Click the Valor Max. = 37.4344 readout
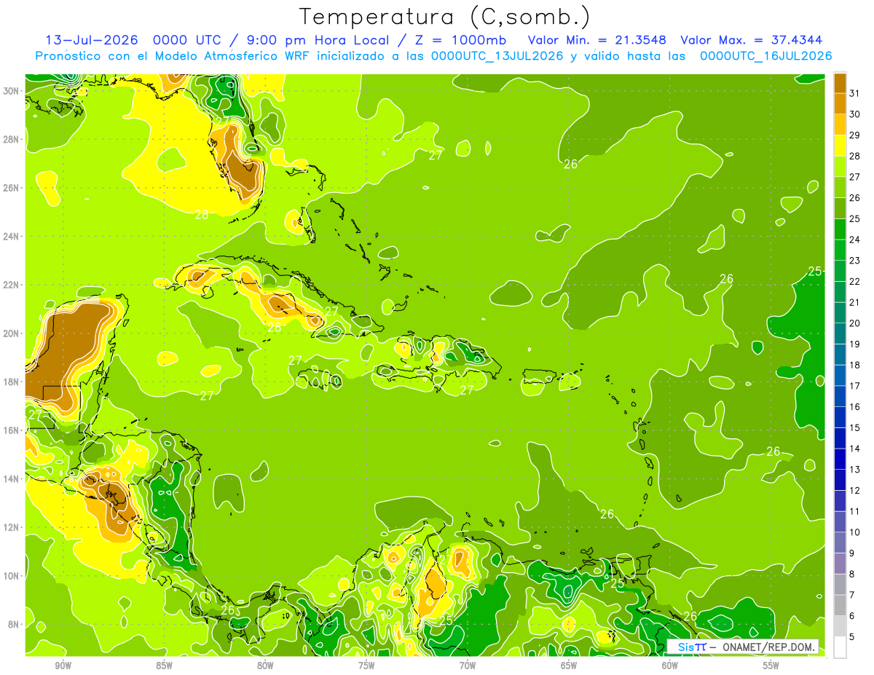 pyautogui.click(x=752, y=40)
